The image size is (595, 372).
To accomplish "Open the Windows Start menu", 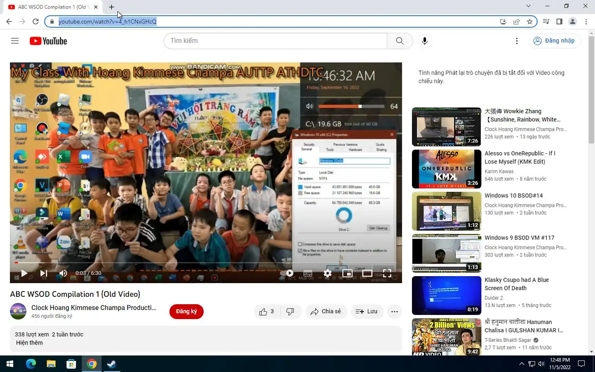I will click(x=10, y=364).
